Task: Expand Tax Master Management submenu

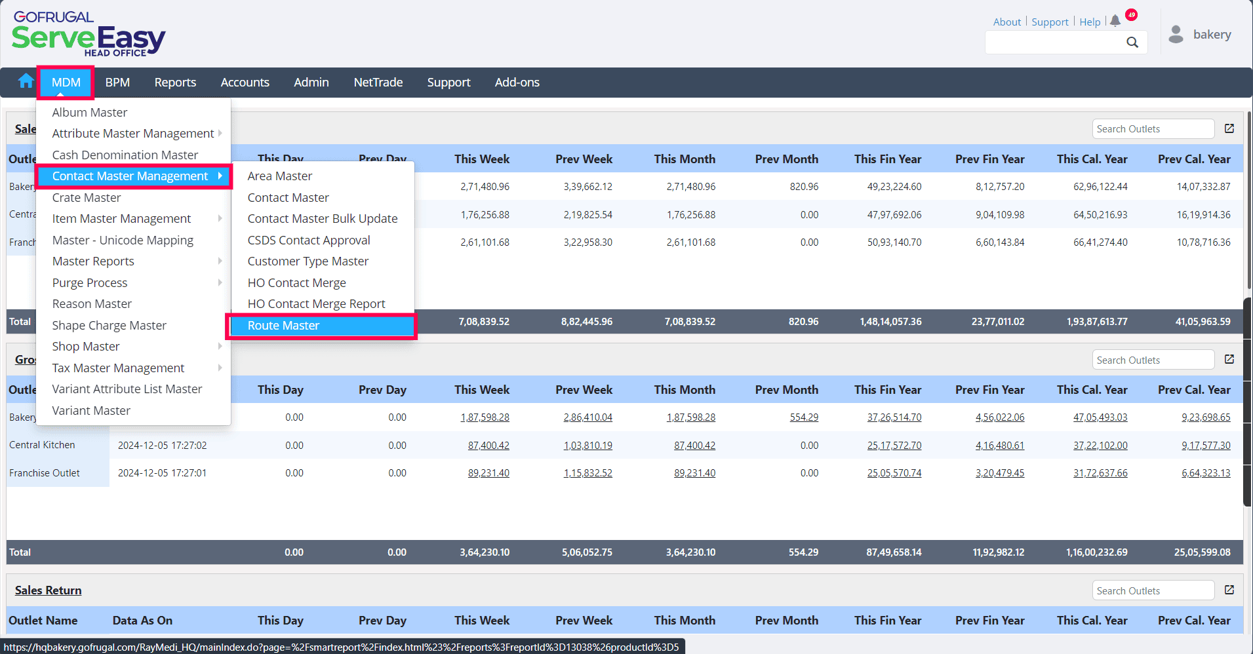Action: point(119,368)
